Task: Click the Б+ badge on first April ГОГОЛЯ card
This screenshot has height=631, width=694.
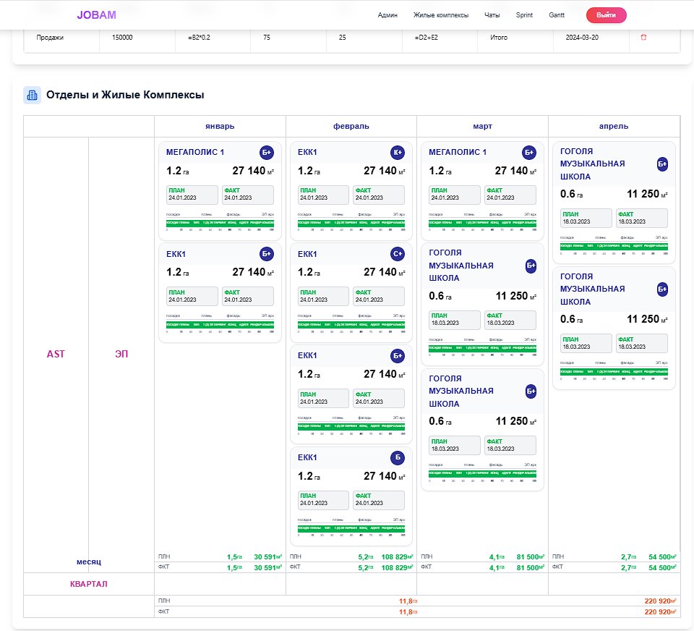Action: click(x=662, y=164)
